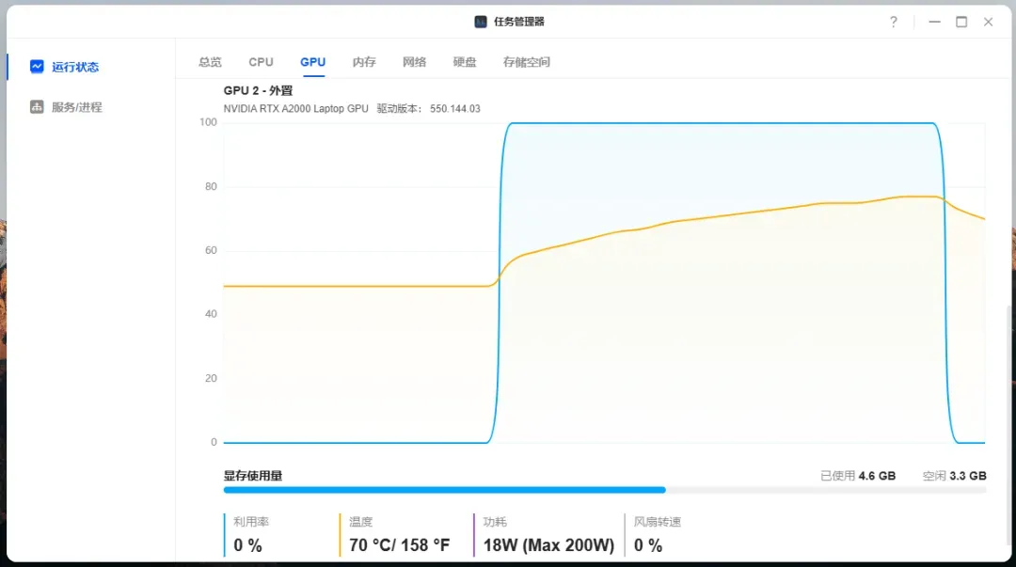Select the 运行状态 sidebar icon

(36, 67)
